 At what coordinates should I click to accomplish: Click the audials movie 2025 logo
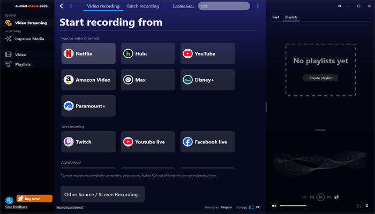(x=31, y=6)
